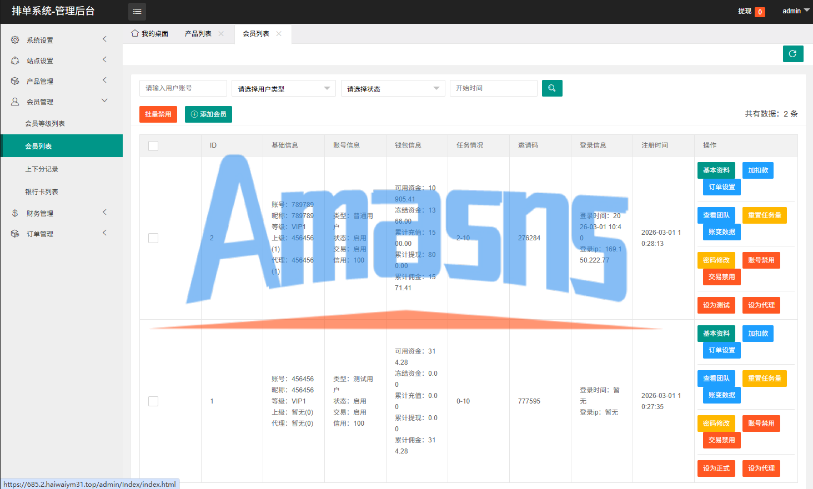This screenshot has width=813, height=489.
Task: Toggle the sidebar hamburger menu icon
Action: point(137,12)
